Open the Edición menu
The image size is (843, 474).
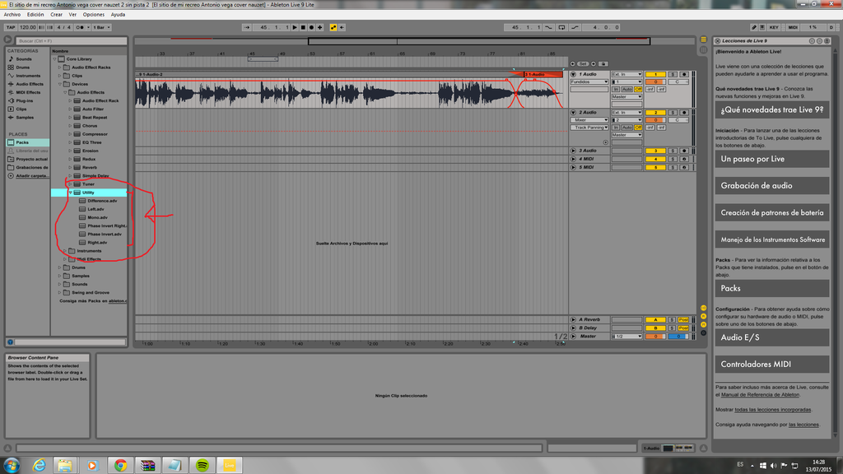point(35,15)
